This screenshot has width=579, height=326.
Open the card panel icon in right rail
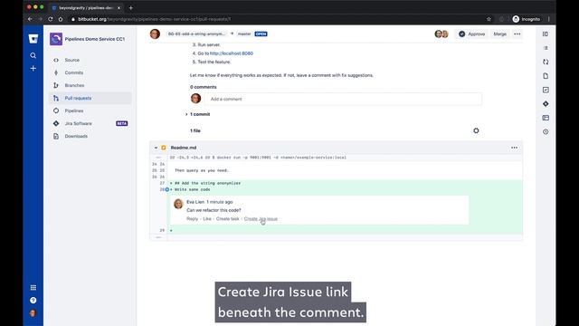click(x=546, y=118)
